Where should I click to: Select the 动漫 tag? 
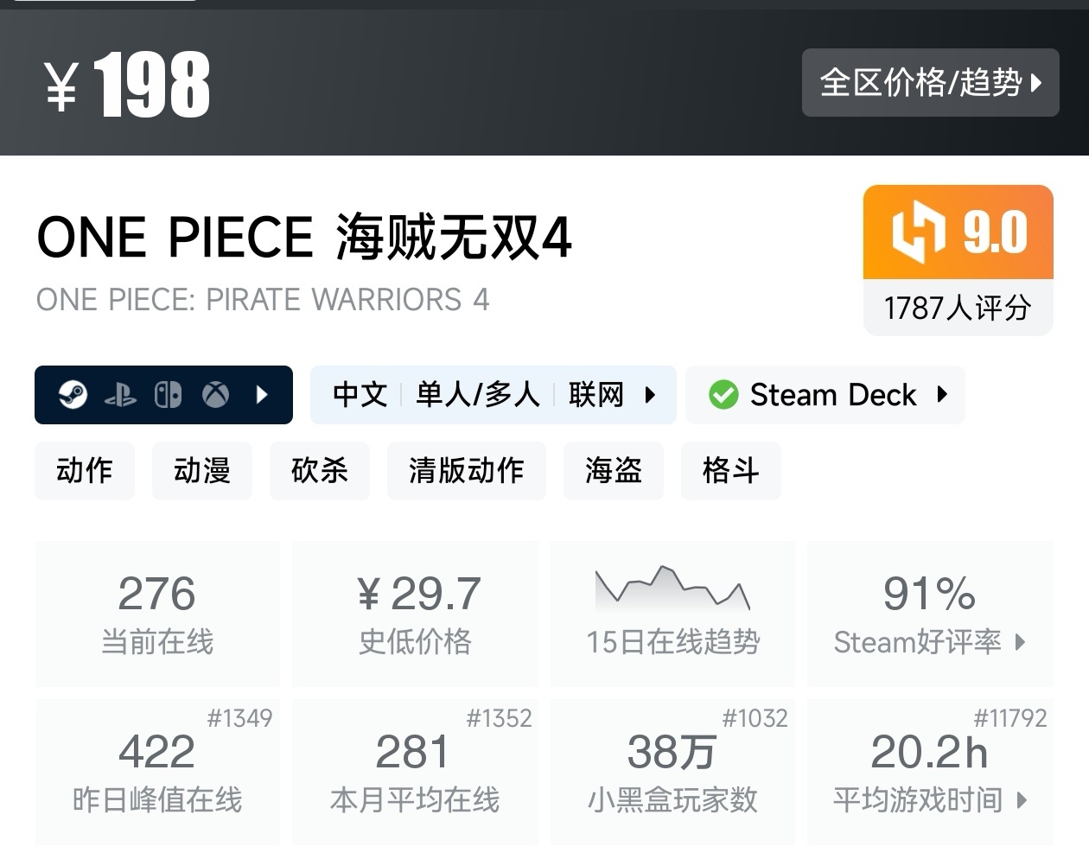(x=202, y=471)
